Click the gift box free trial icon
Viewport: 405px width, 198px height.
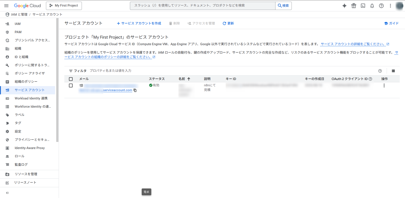(x=354, y=6)
